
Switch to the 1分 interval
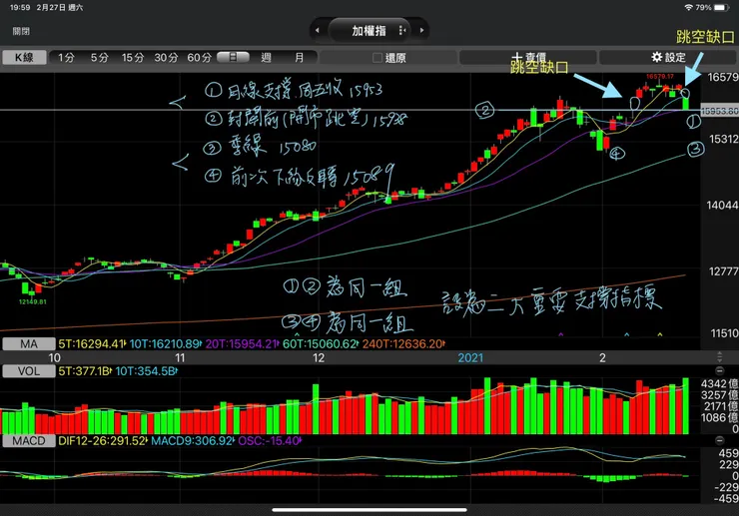coord(66,58)
